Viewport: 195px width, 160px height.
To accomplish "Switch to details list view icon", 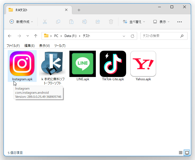I will tap(181, 153).
